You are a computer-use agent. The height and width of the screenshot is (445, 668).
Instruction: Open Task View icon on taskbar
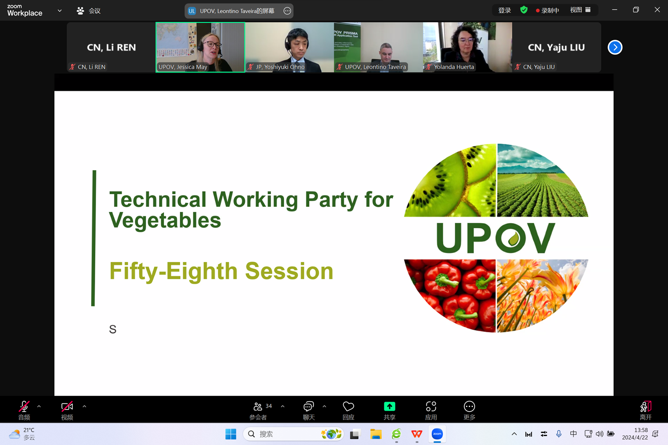(355, 434)
